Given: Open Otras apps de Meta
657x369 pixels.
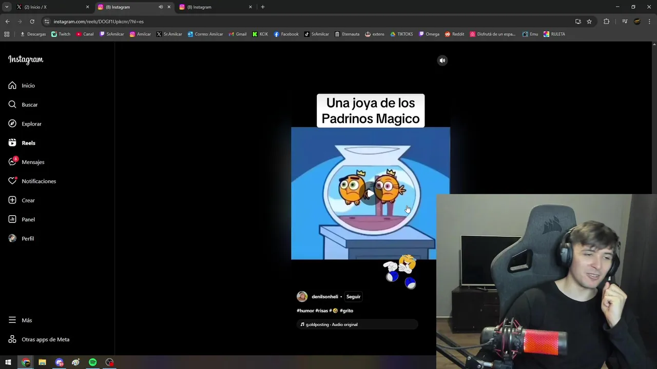Looking at the screenshot, I should [38, 339].
